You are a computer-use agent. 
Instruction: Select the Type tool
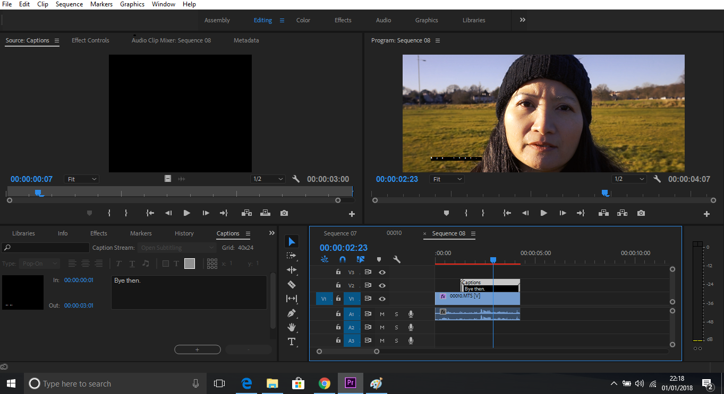pos(292,342)
